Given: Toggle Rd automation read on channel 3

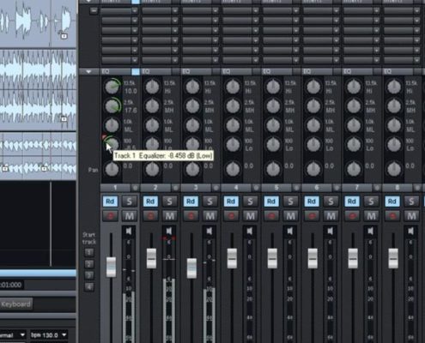Looking at the screenshot, I should pyautogui.click(x=191, y=202).
